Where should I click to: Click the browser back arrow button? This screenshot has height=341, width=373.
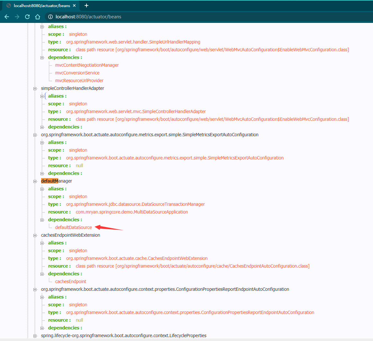click(7, 17)
